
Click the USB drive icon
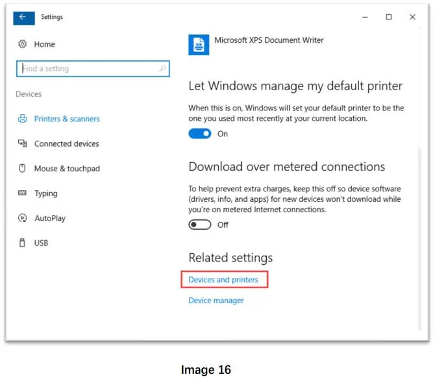pos(22,243)
